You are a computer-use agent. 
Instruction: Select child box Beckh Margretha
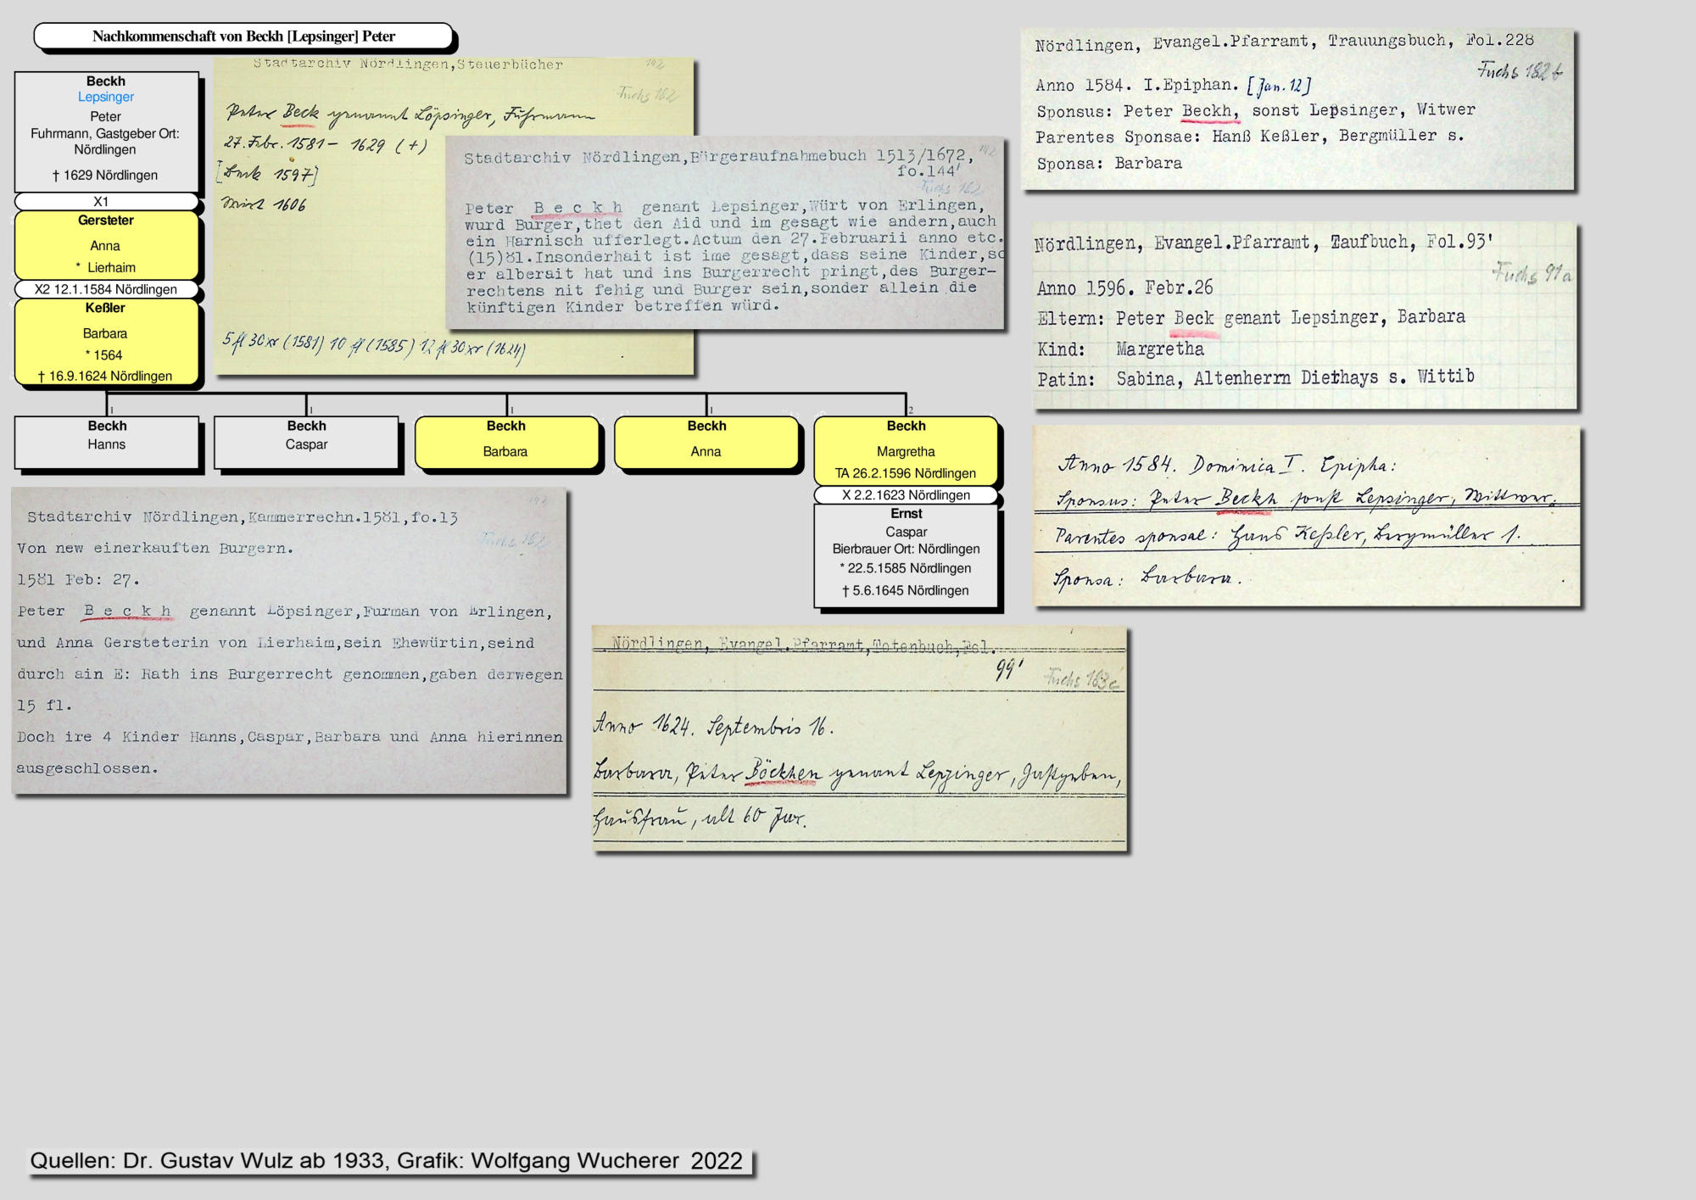(x=906, y=450)
